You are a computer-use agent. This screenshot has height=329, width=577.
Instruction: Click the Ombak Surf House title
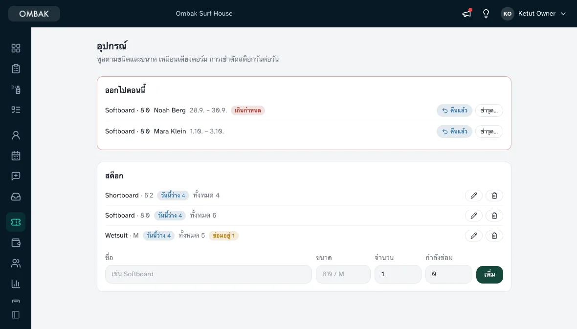204,14
